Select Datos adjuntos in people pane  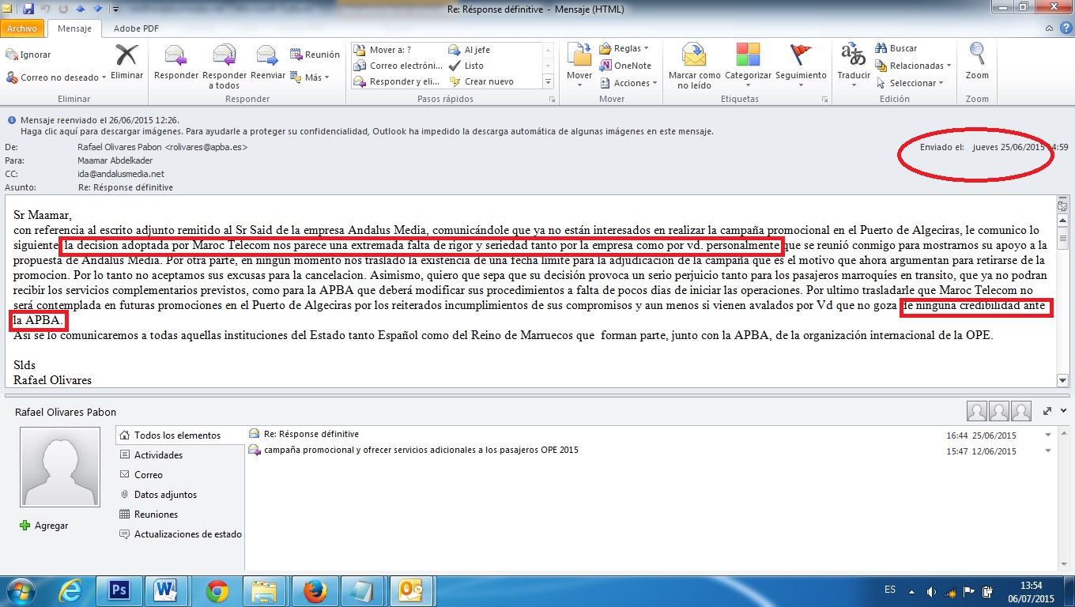coord(165,495)
